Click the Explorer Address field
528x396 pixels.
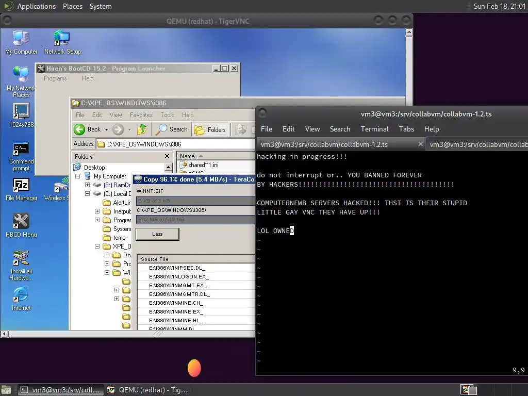[175, 144]
